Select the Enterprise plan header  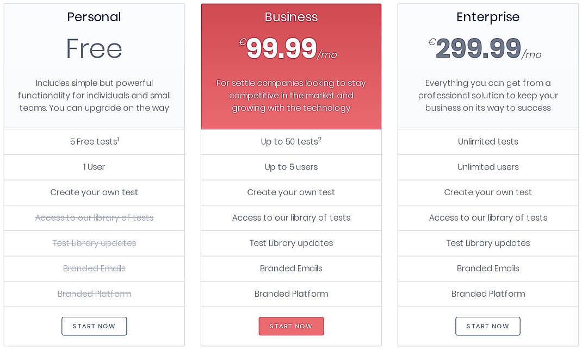(488, 17)
